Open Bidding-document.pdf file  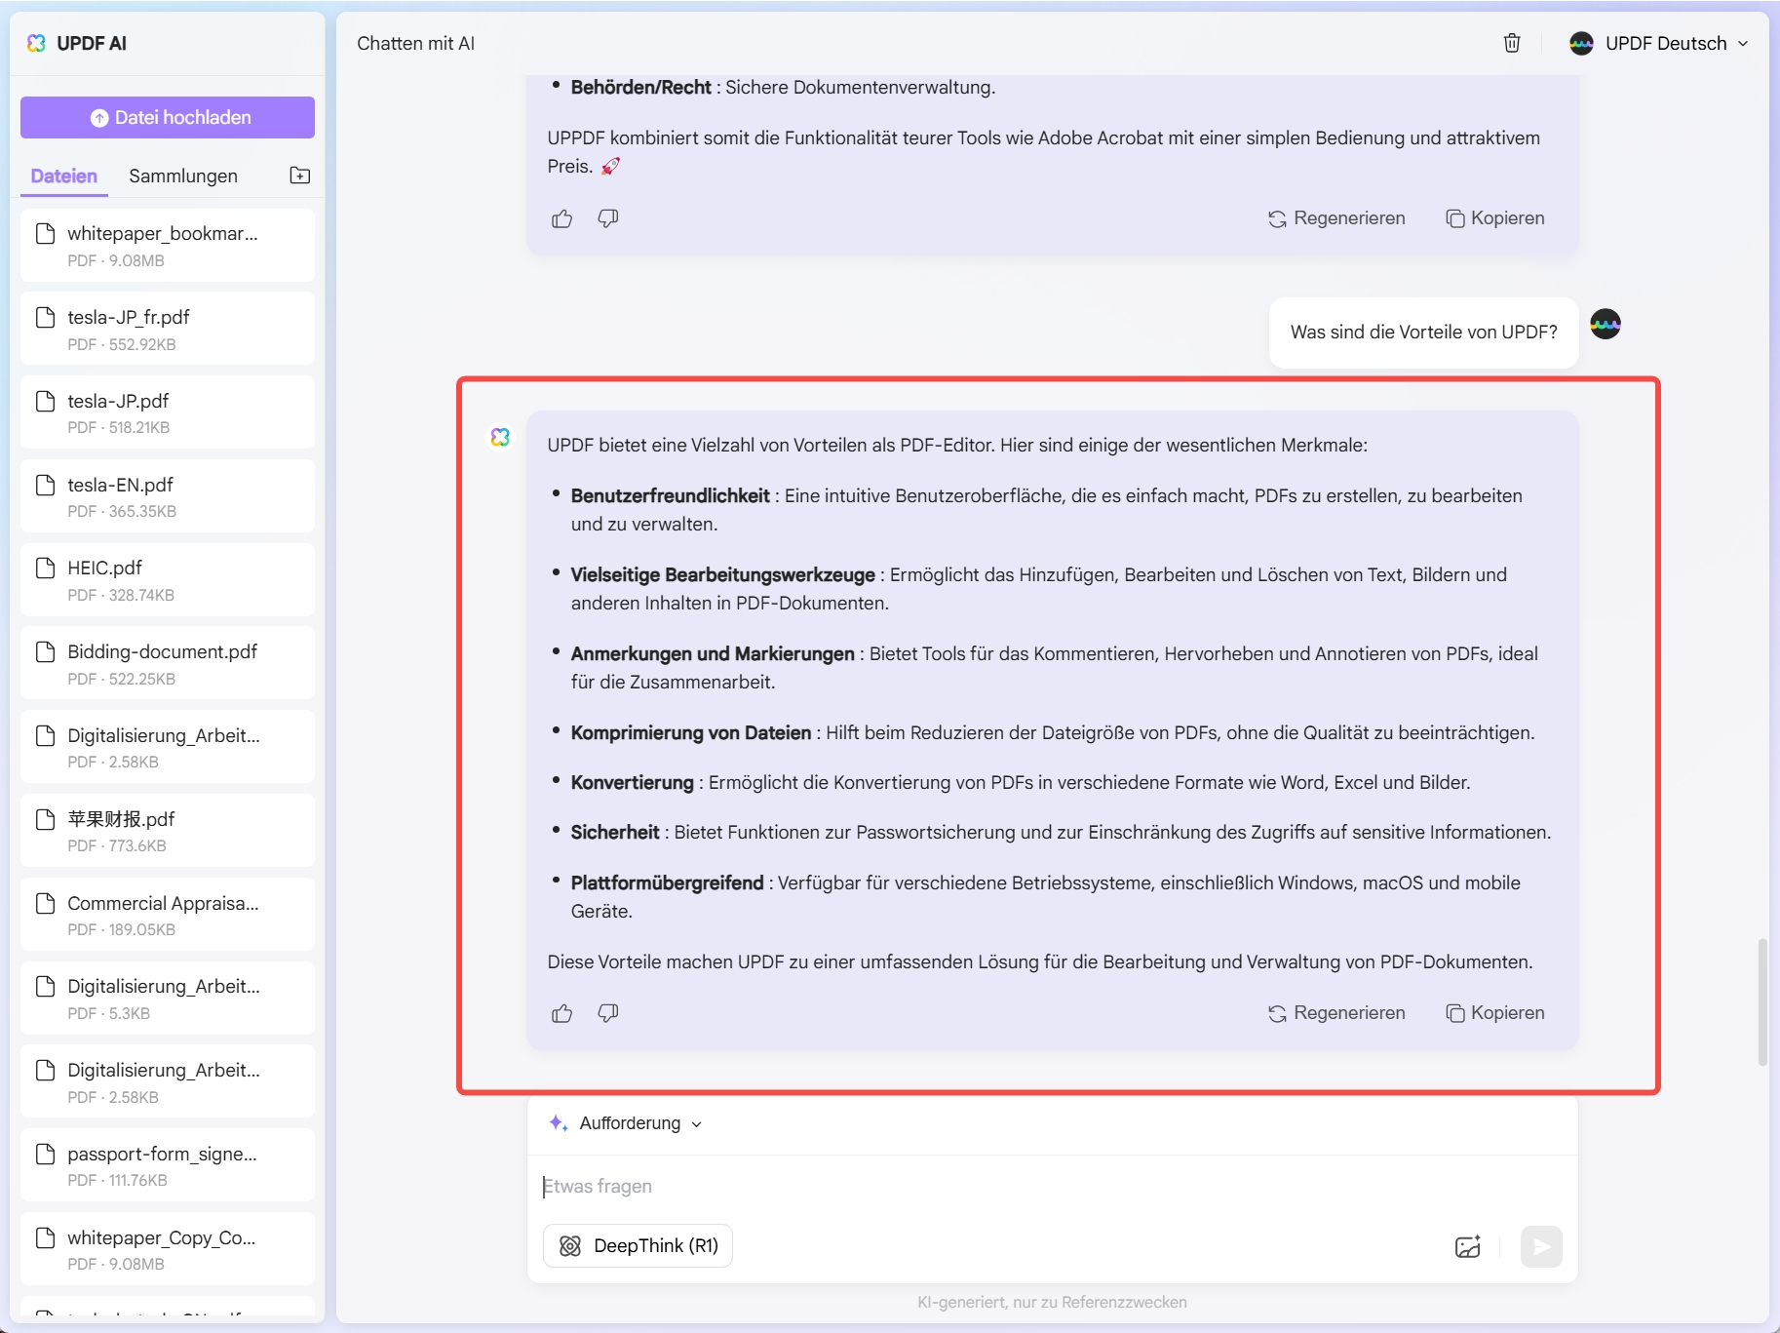168,664
